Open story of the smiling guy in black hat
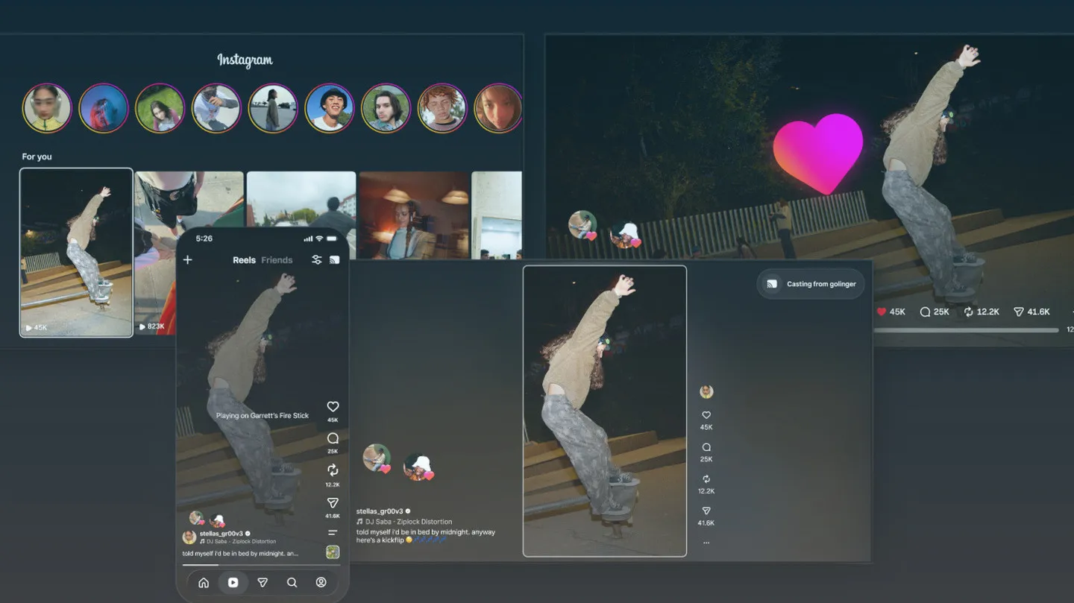Viewport: 1074px width, 603px height. pyautogui.click(x=330, y=108)
